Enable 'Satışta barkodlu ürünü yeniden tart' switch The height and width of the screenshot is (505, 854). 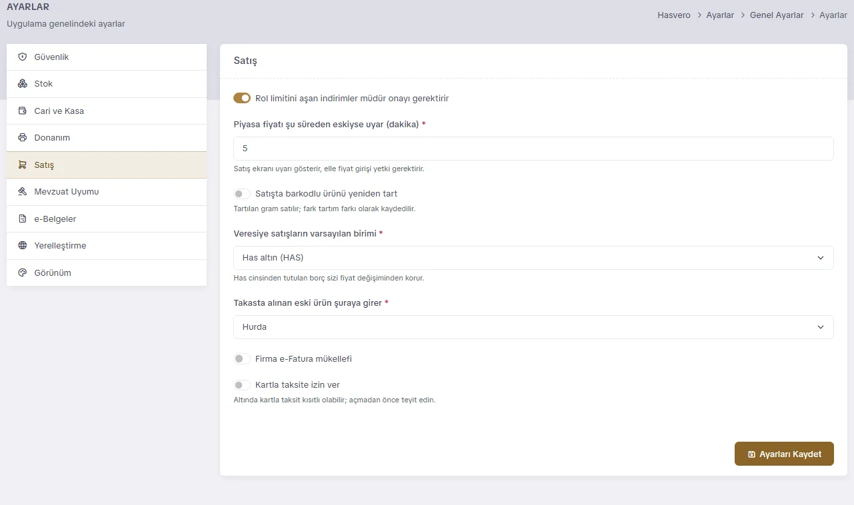(242, 194)
